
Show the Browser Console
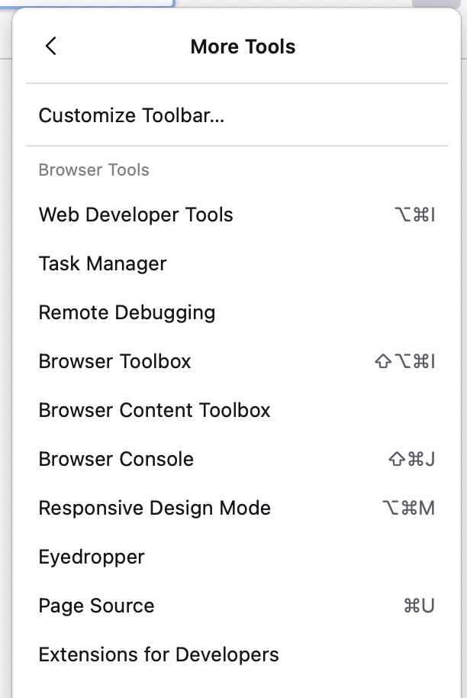[116, 459]
